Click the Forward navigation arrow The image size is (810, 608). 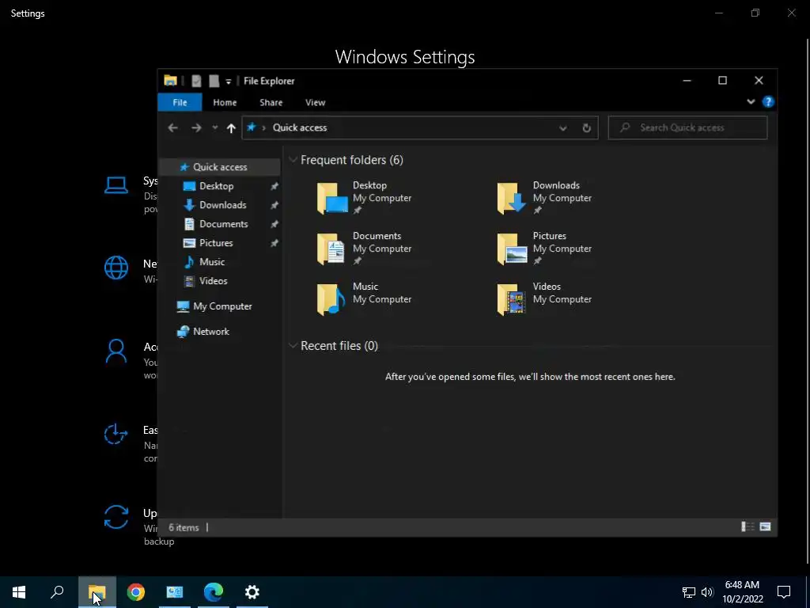(x=196, y=127)
